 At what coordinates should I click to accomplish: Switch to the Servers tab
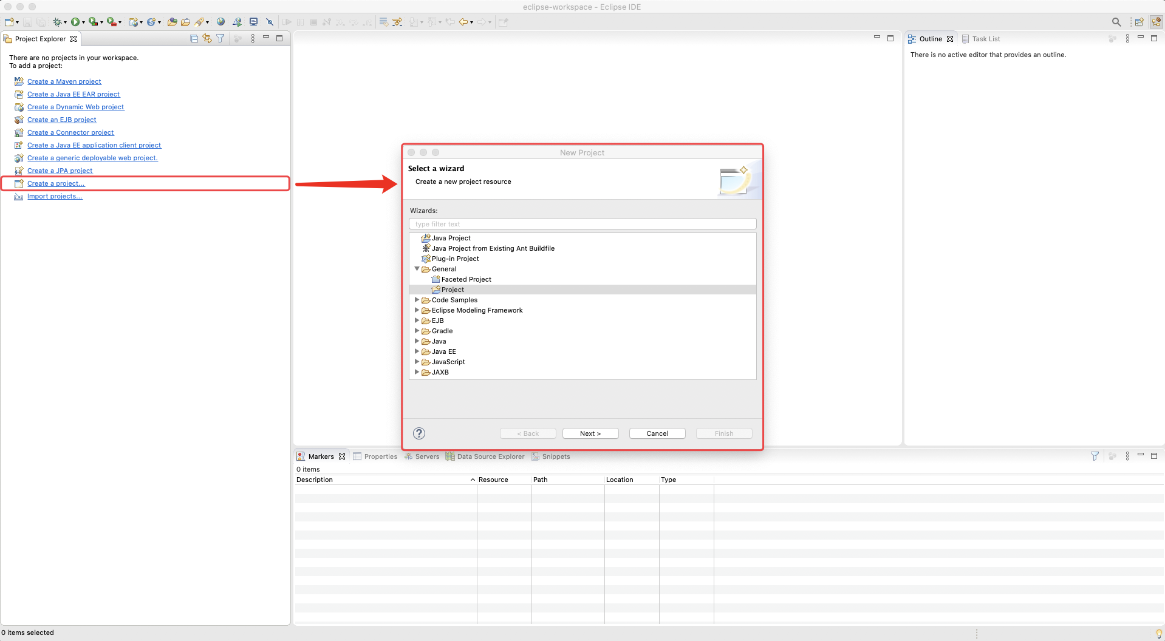pos(422,456)
